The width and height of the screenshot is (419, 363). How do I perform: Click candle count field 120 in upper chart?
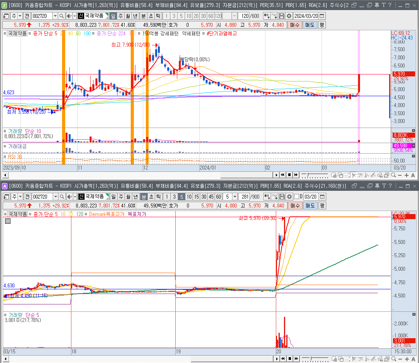pyautogui.click(x=245, y=16)
